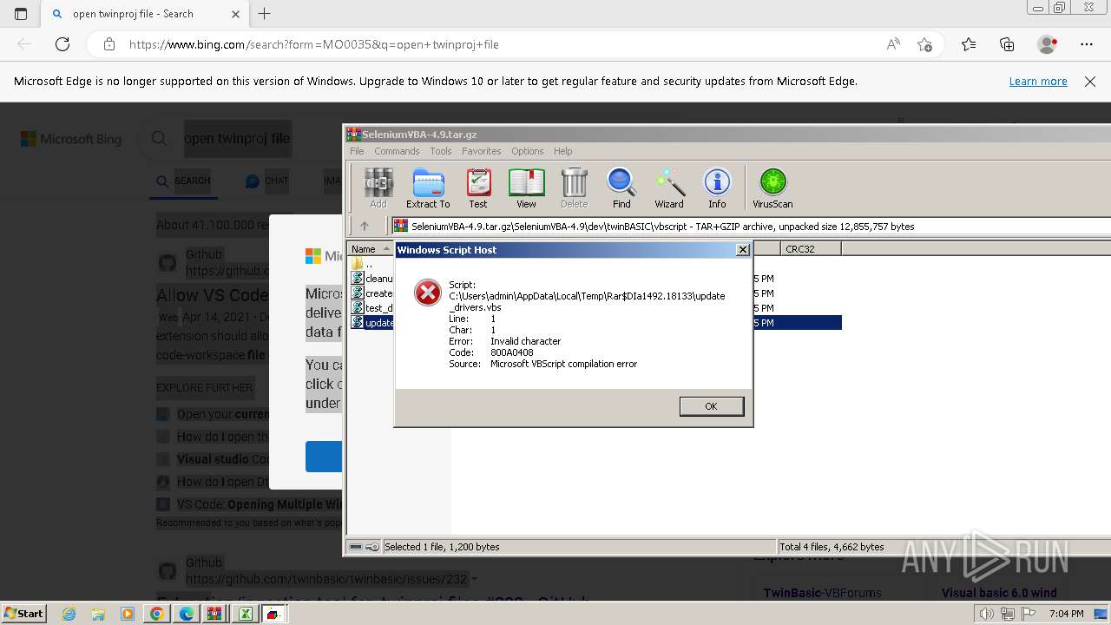
Task: Open Edge Favorites panel
Action: (x=969, y=44)
